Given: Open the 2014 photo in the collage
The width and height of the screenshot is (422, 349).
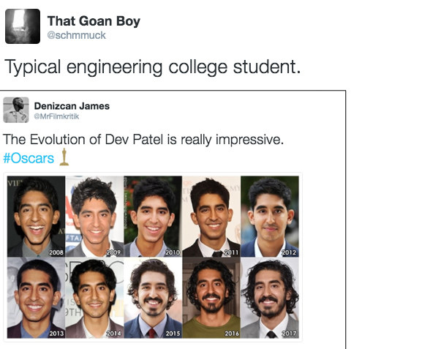Looking at the screenshot, I should click(94, 298).
